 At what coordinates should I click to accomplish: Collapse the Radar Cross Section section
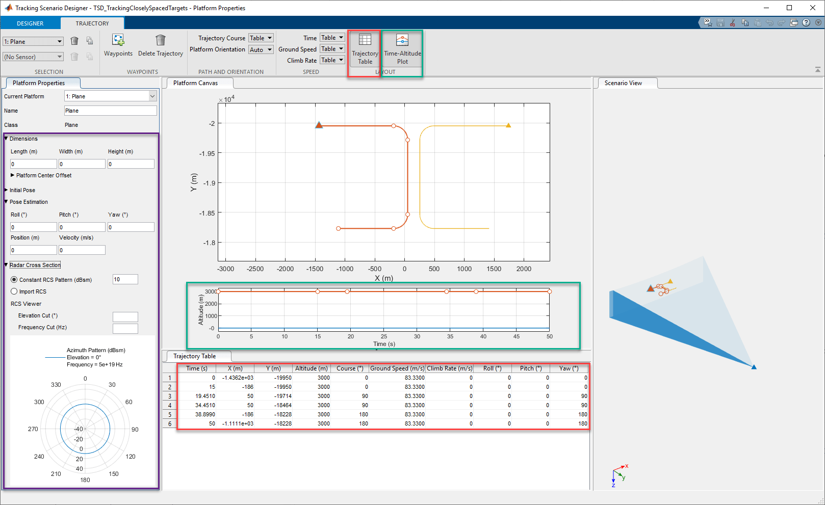pos(6,265)
